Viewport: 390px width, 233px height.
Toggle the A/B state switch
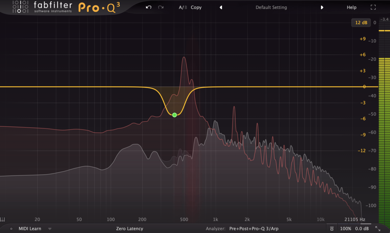click(183, 7)
